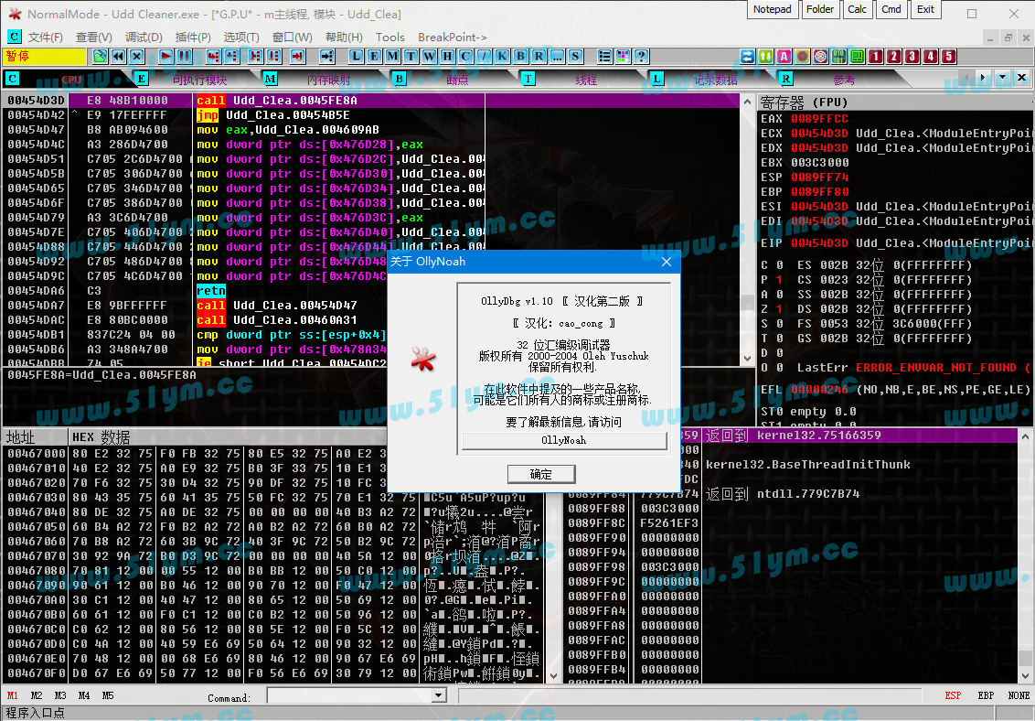Image resolution: width=1035 pixels, height=721 pixels.
Task: Click the Exit button
Action: [925, 9]
